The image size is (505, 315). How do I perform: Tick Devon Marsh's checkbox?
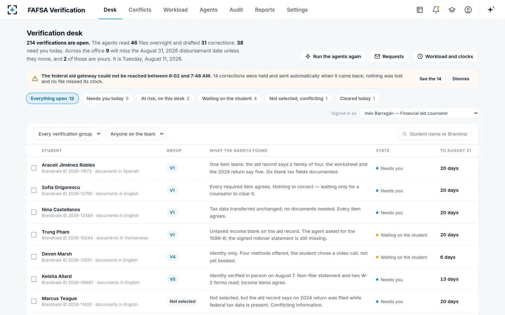(34, 257)
